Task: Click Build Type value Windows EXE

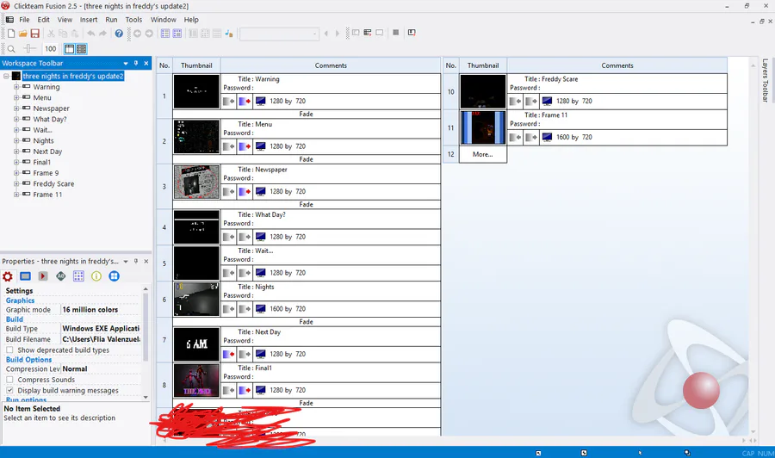Action: tap(101, 329)
